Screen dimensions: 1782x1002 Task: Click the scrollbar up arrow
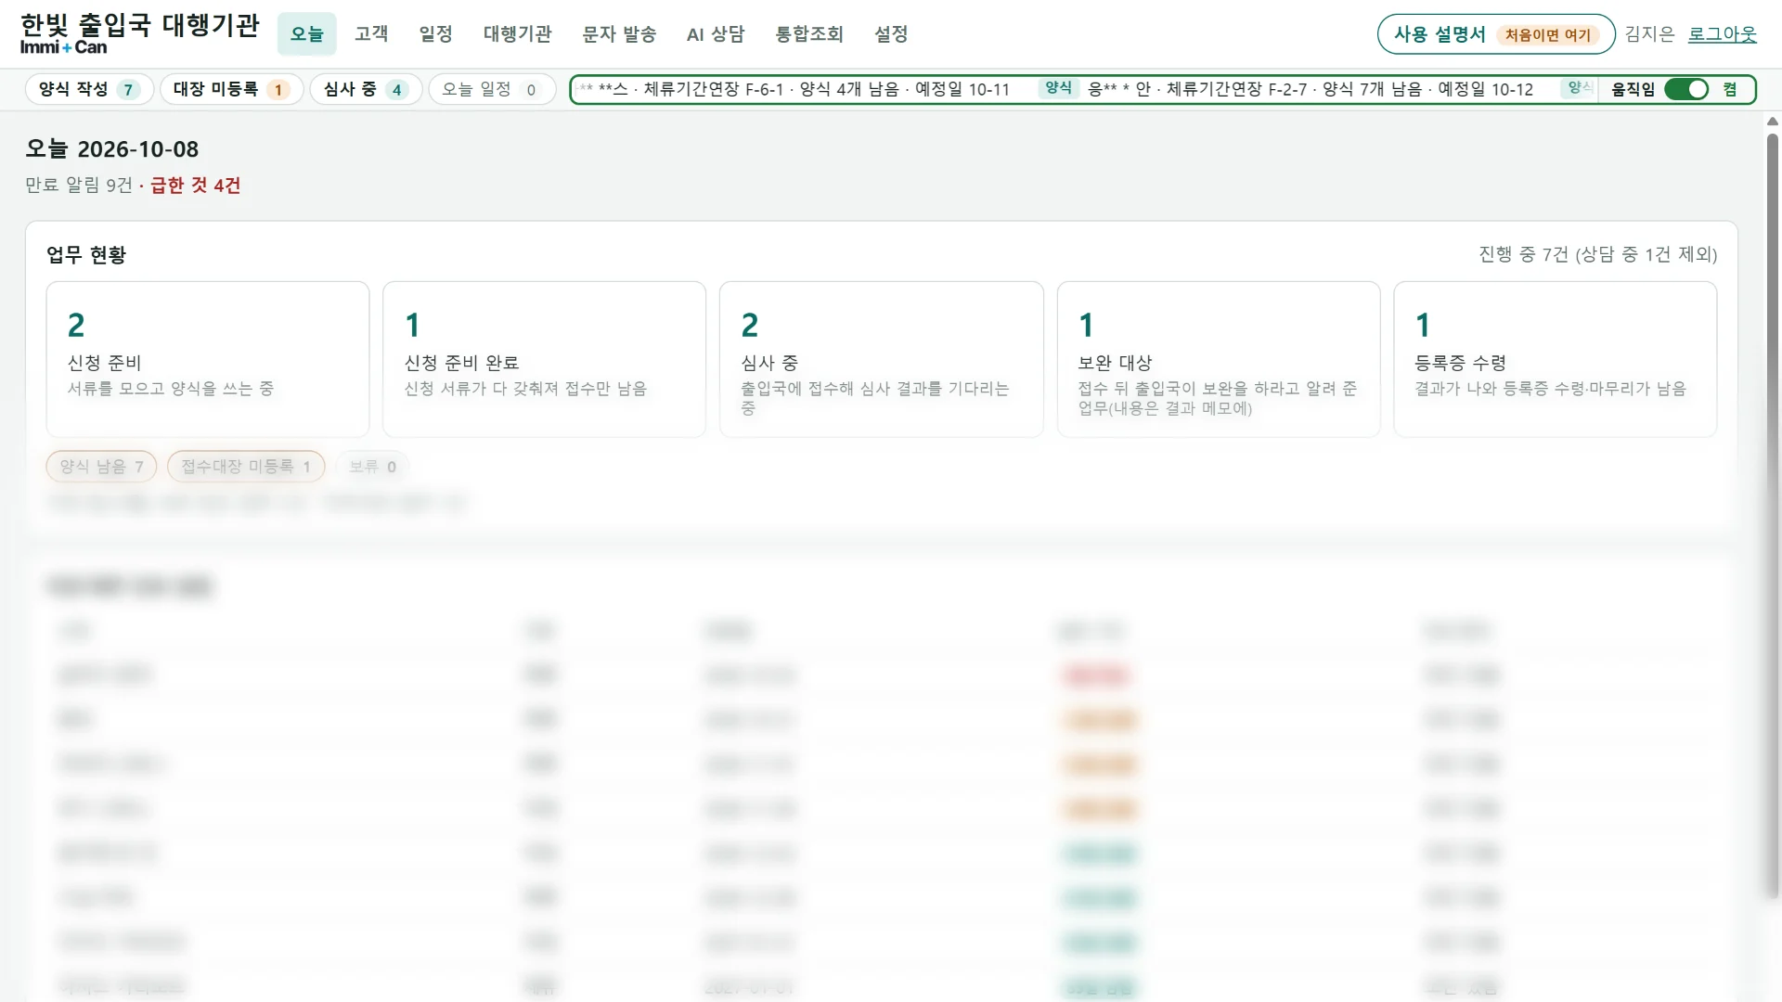(1773, 122)
